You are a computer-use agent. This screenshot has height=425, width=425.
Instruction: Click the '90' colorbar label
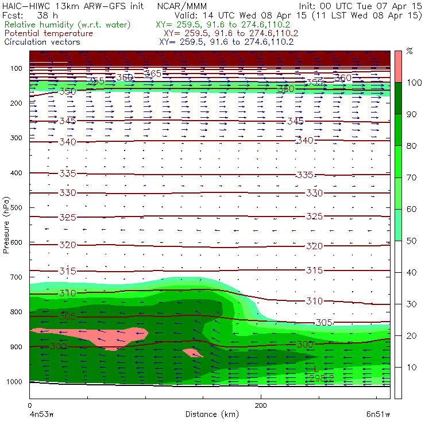tap(411, 114)
